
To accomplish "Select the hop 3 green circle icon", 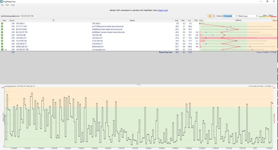I will pyautogui.click(x=2, y=29).
